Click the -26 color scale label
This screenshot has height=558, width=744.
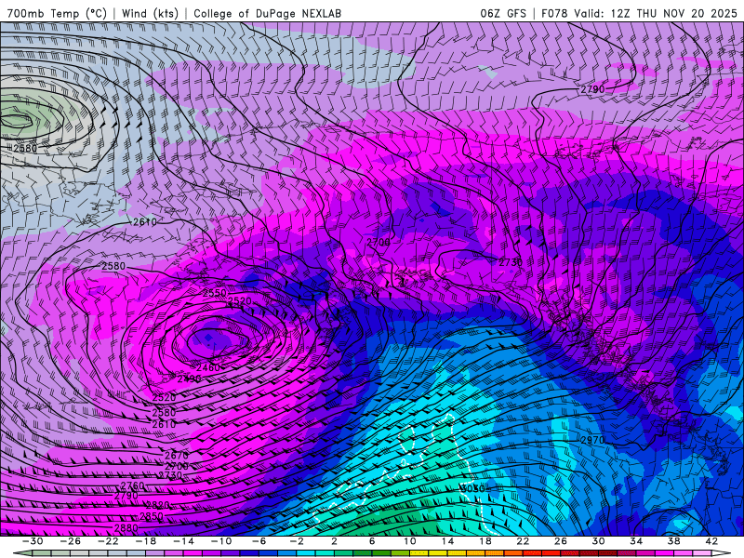coord(71,541)
